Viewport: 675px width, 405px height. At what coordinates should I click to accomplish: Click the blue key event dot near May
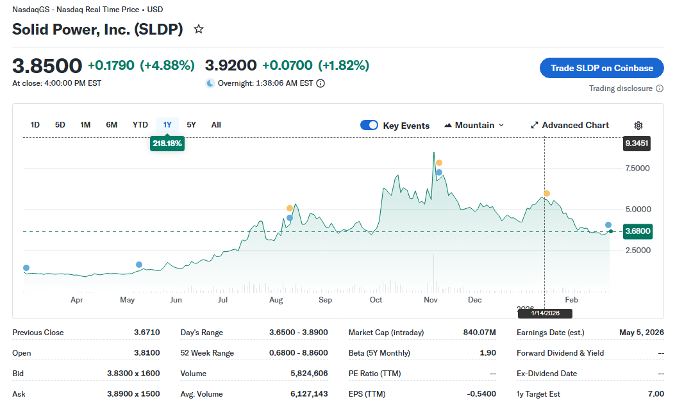click(139, 265)
